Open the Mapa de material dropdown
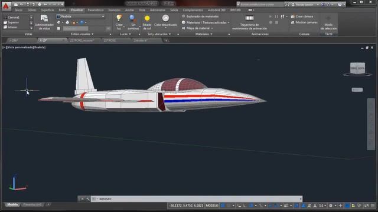 pos(197,28)
